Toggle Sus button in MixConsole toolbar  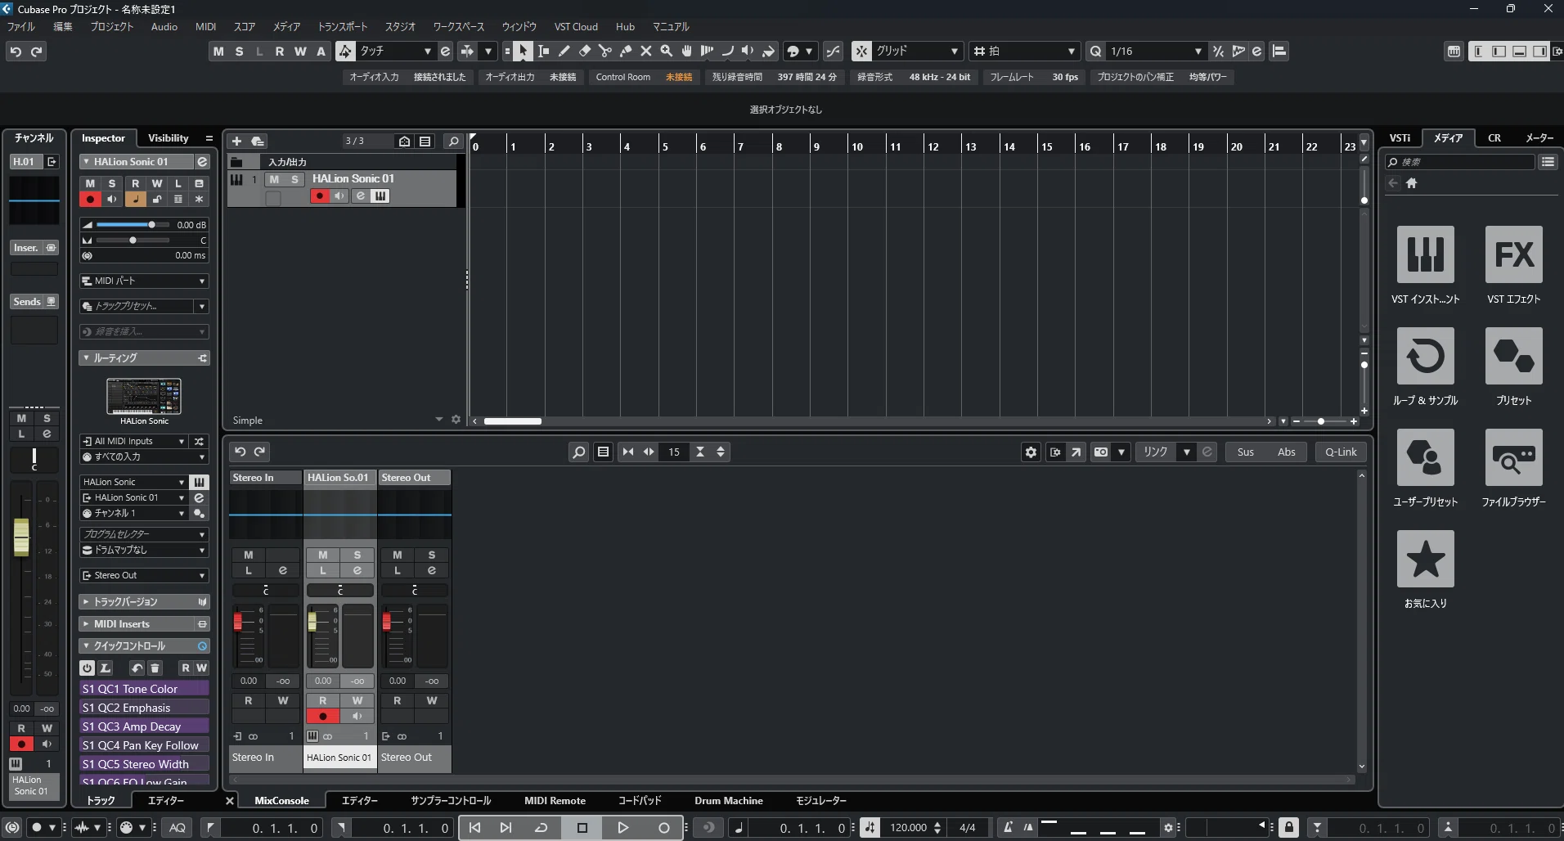tap(1246, 452)
